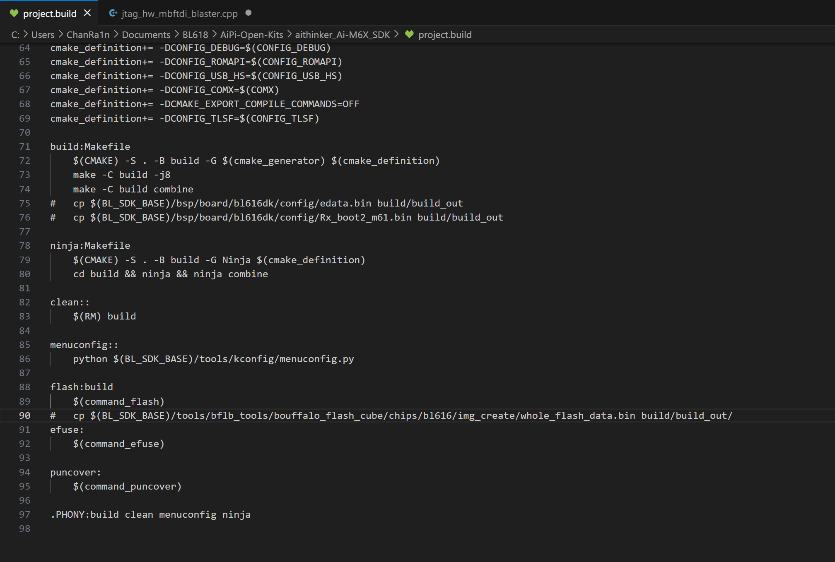
Task: Click the 'cd build && ninja && ninja combine' line
Action: click(171, 274)
